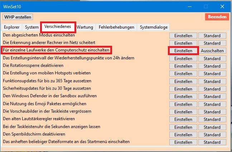Screen dimensions: 232x152
Task: Click Einstellen for abgesicherten Modus einschalten
Action: (x=183, y=36)
